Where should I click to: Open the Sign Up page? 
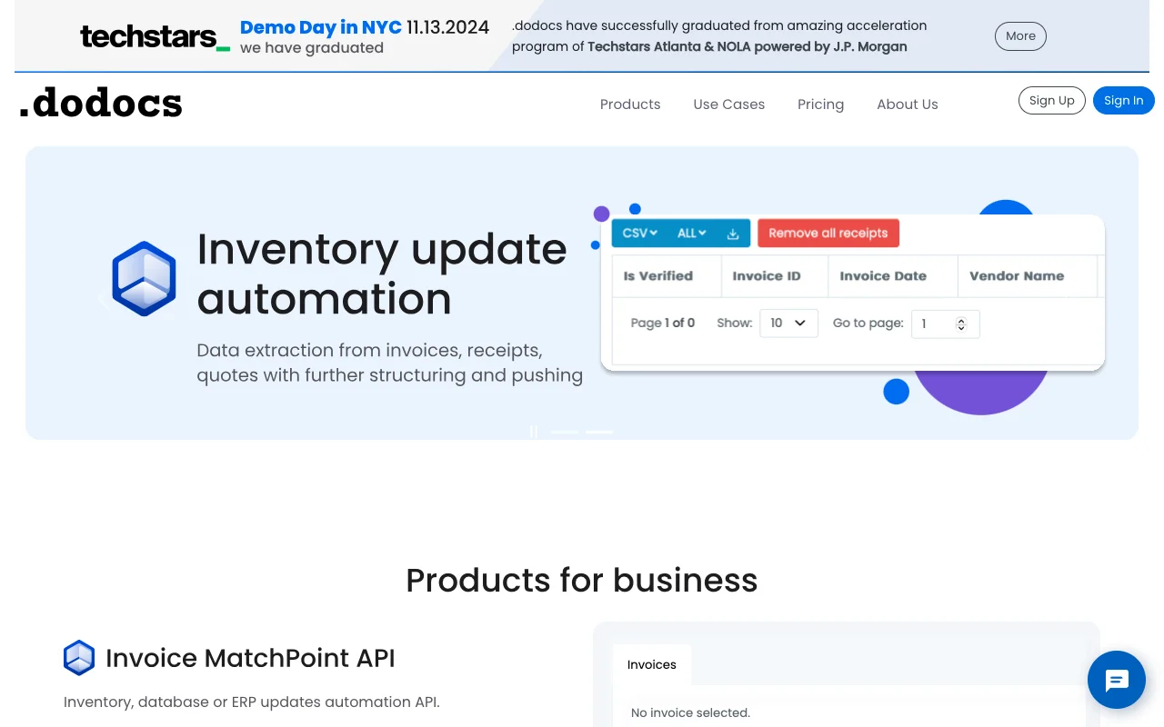click(x=1051, y=100)
